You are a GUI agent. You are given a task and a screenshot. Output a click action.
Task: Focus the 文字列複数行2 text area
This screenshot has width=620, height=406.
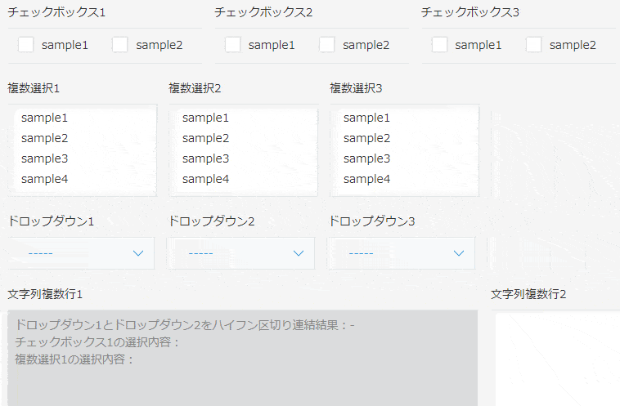point(558,358)
